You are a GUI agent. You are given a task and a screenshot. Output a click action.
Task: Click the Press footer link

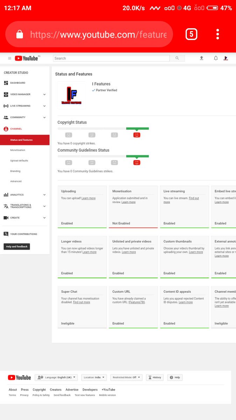25,390
